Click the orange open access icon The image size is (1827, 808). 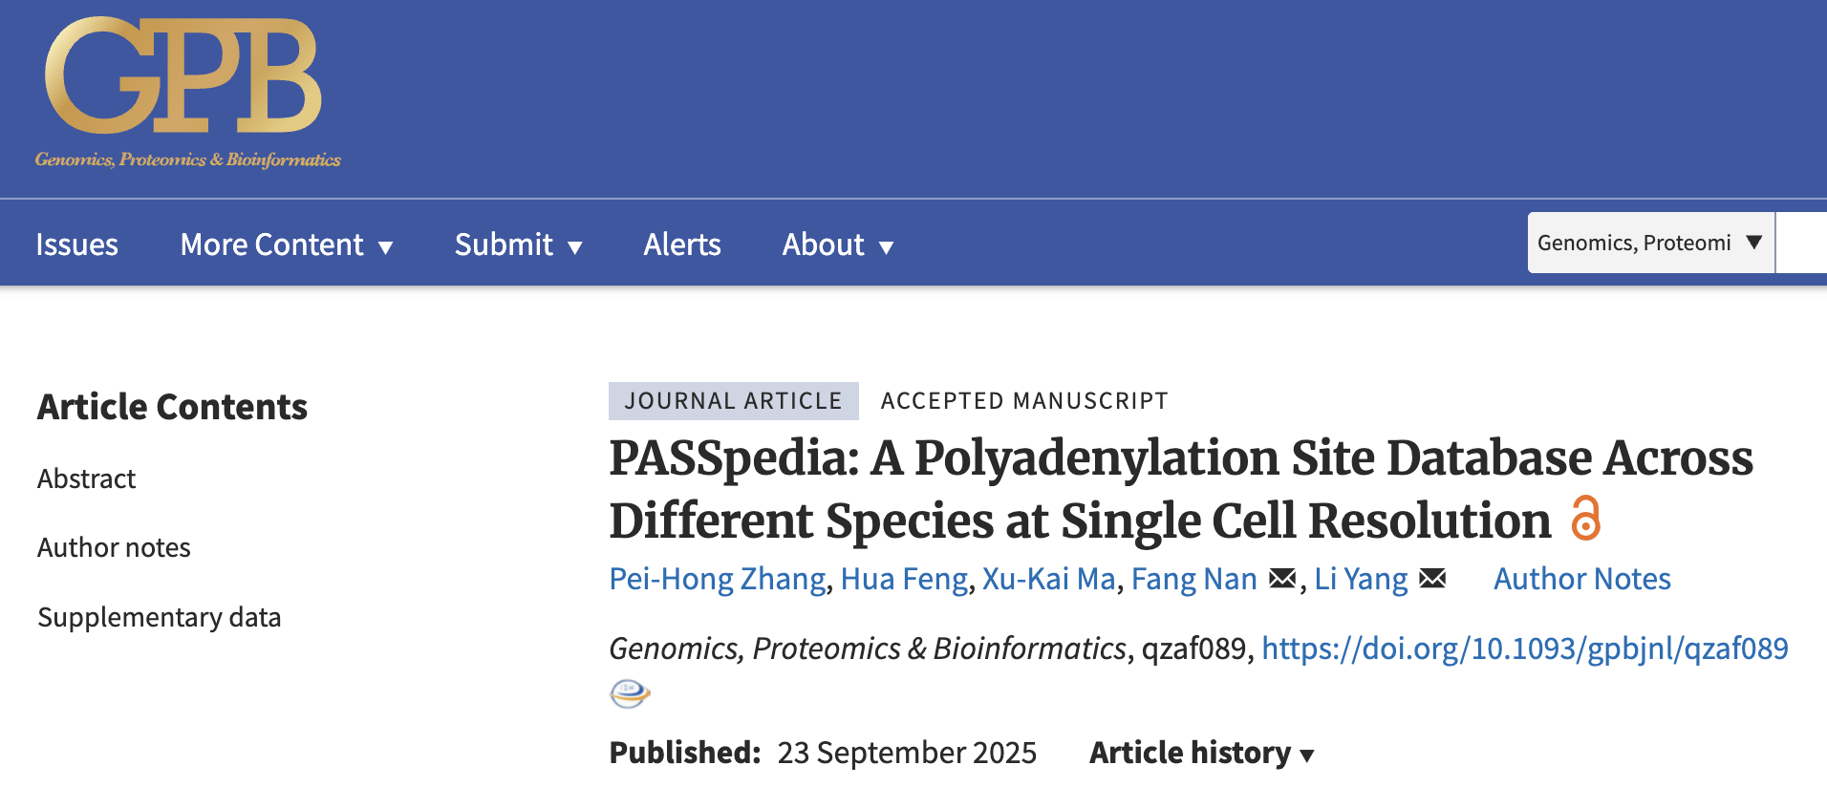click(x=1585, y=519)
